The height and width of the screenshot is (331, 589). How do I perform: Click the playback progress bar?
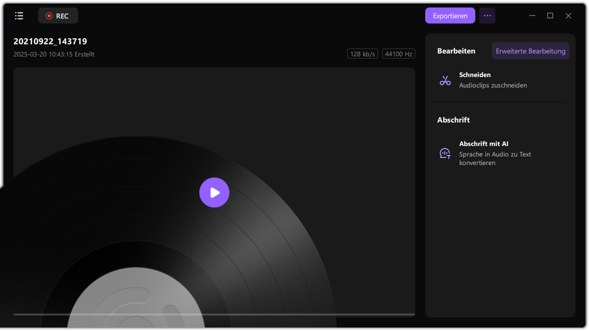click(x=214, y=314)
